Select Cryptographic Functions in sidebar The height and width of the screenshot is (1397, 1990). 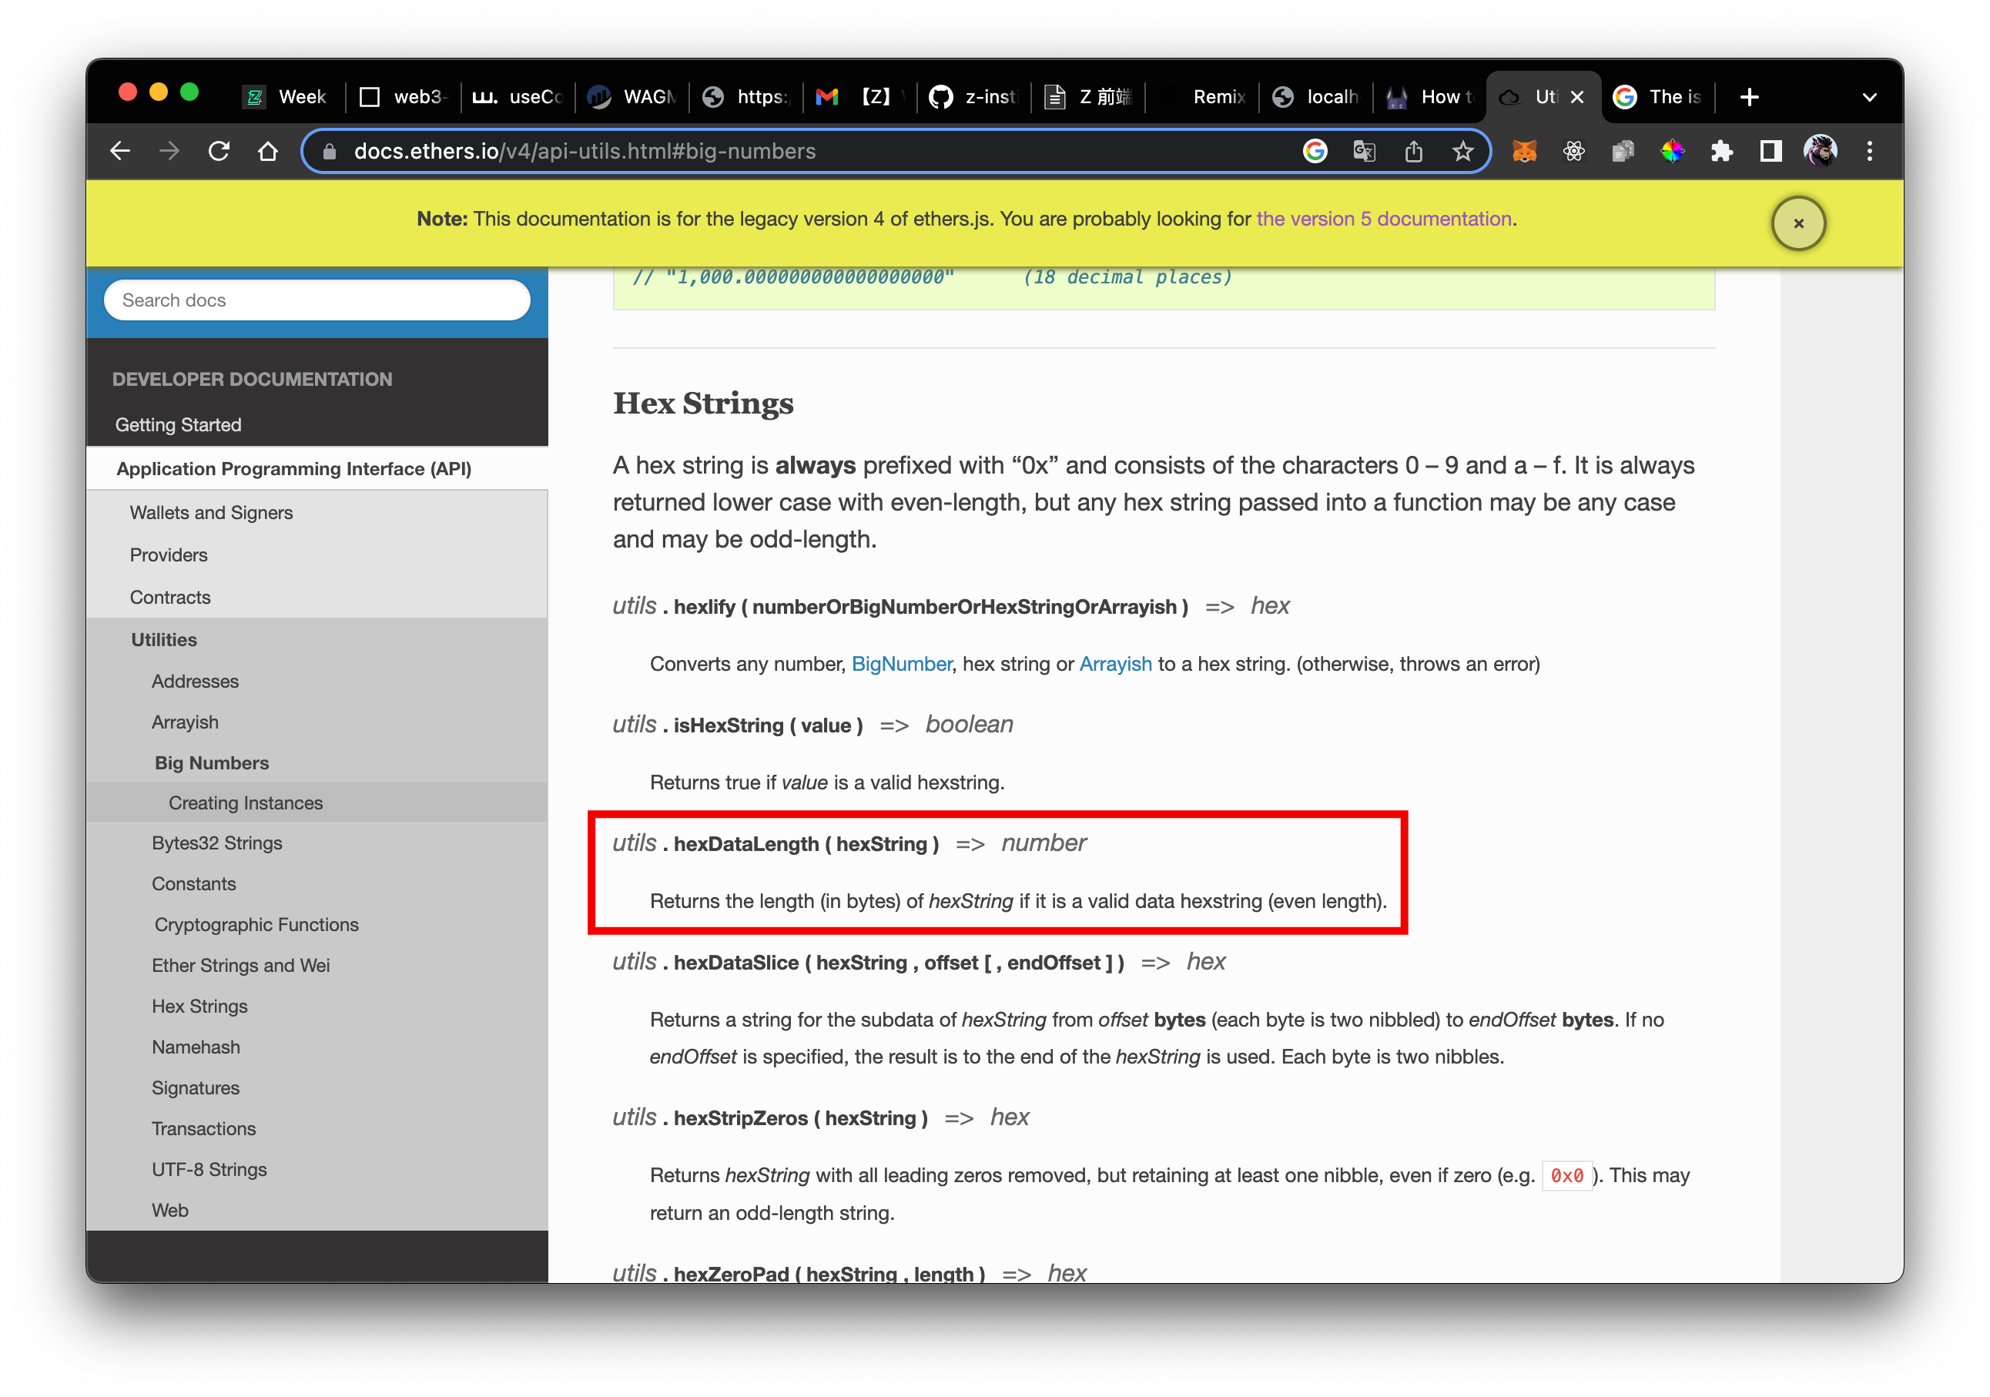click(x=256, y=925)
